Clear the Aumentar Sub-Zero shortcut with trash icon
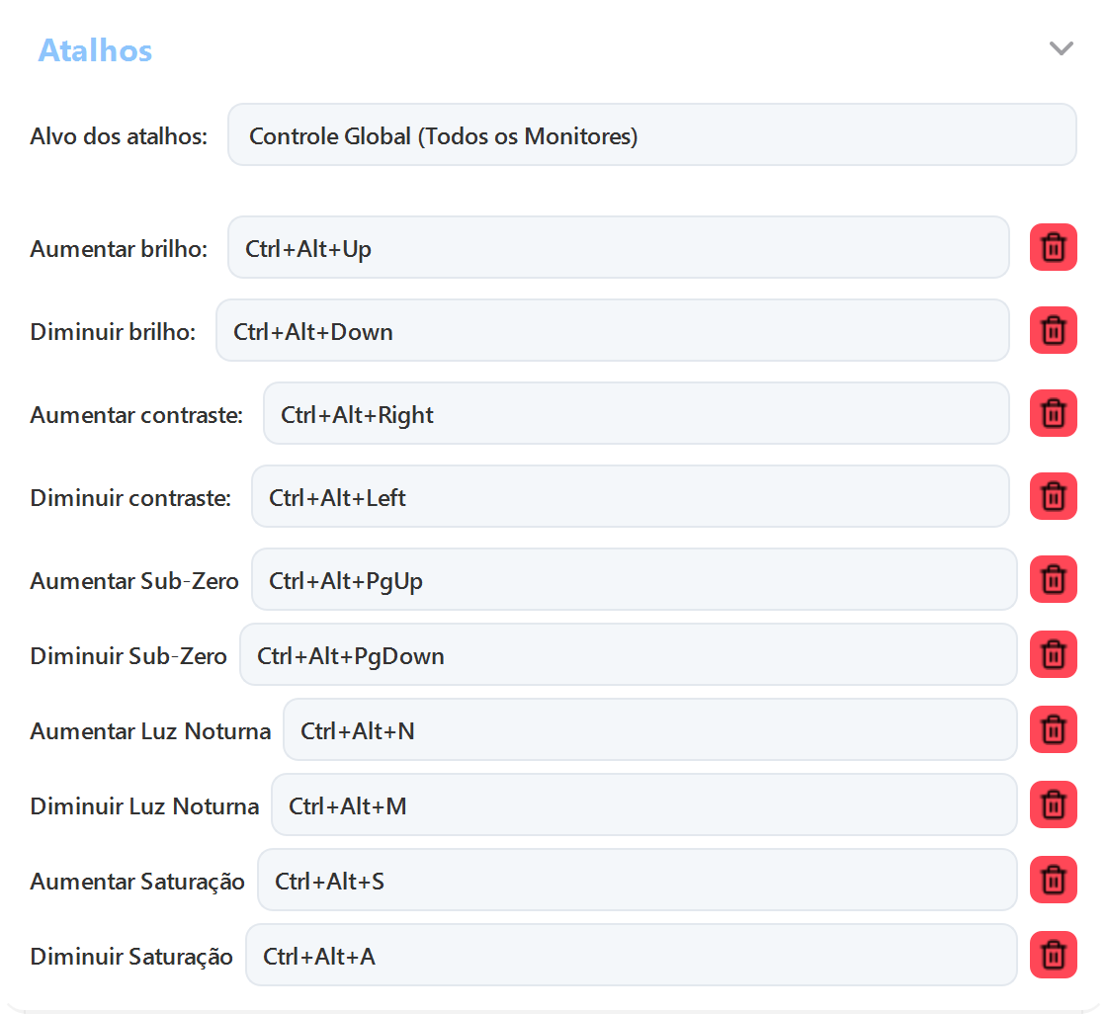Image resolution: width=1107 pixels, height=1014 pixels. [x=1053, y=579]
